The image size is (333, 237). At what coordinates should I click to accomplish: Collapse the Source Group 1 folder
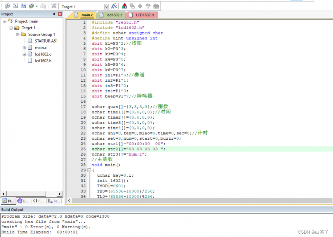coord(18,35)
